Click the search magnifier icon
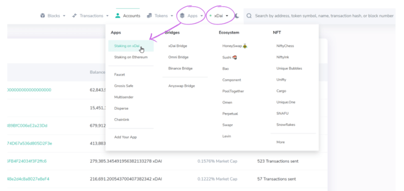 click(249, 16)
